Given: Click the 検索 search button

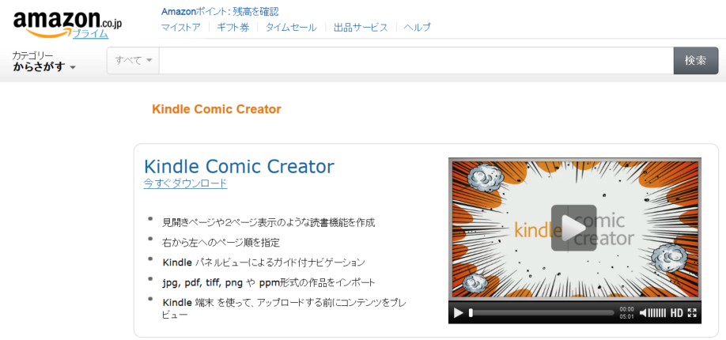Looking at the screenshot, I should point(695,60).
